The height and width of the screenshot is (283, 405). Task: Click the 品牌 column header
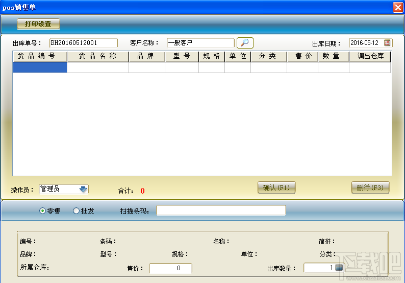pyautogui.click(x=147, y=56)
